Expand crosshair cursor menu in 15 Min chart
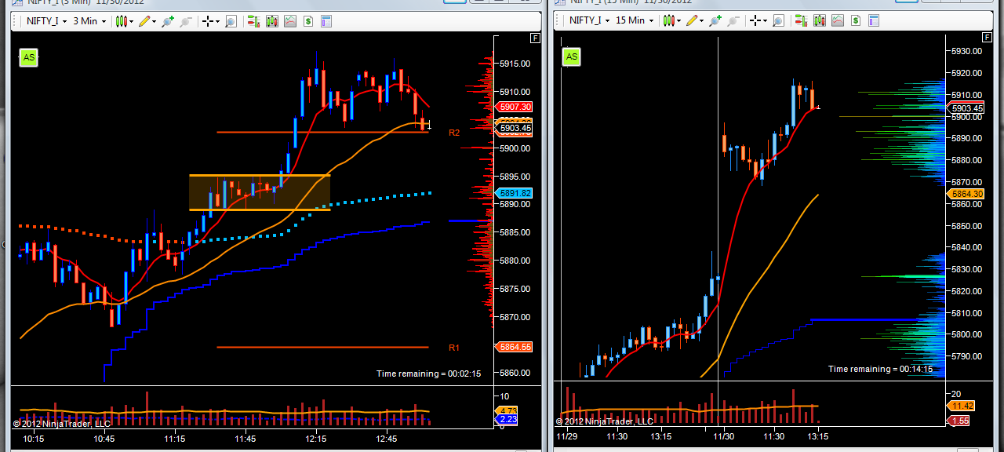 point(758,20)
